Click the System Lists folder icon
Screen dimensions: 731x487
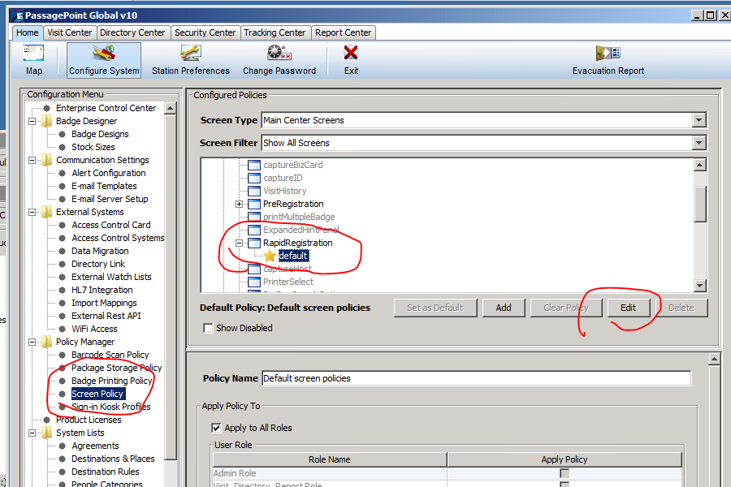[46, 433]
